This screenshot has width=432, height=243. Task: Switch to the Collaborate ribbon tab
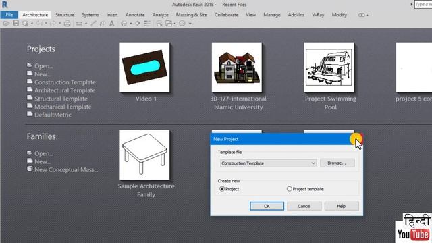pyautogui.click(x=227, y=15)
